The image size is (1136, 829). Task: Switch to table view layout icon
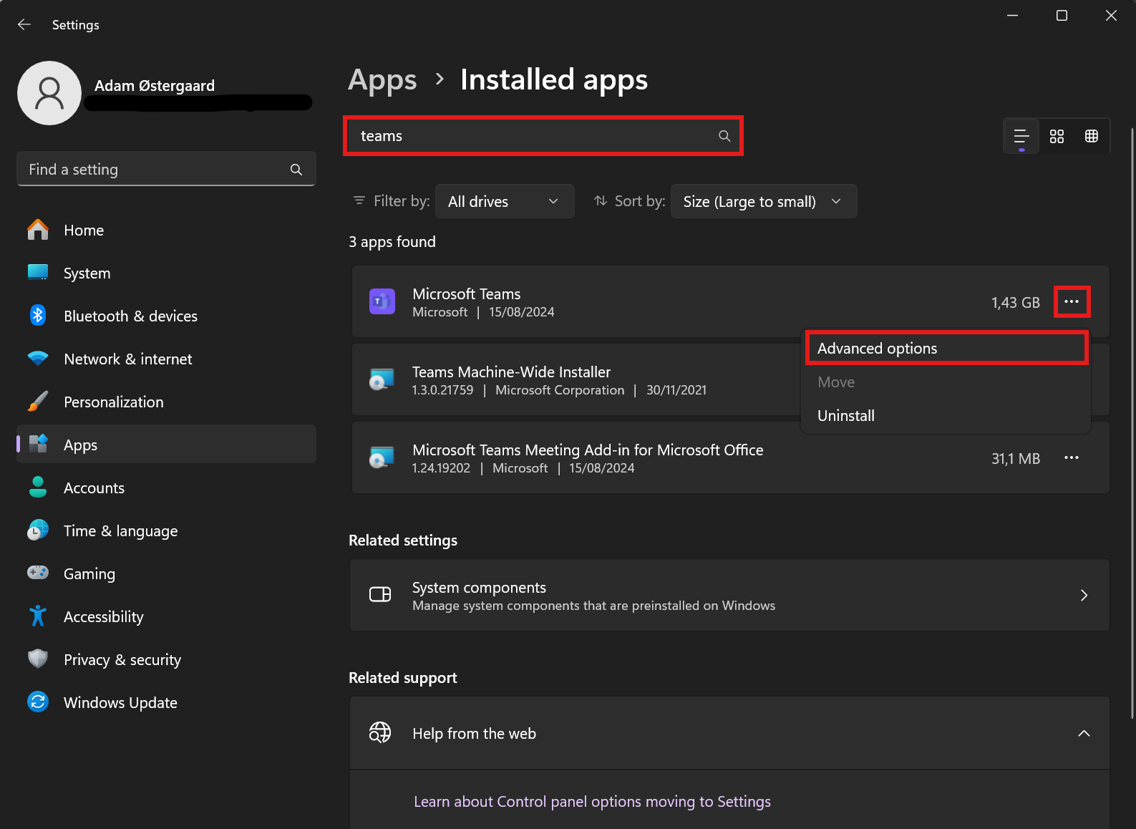click(1092, 136)
